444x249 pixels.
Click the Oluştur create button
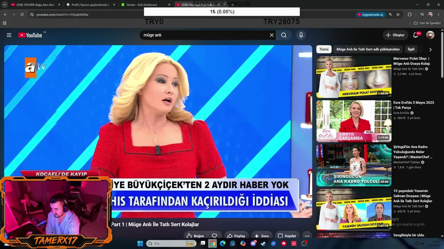coord(395,35)
